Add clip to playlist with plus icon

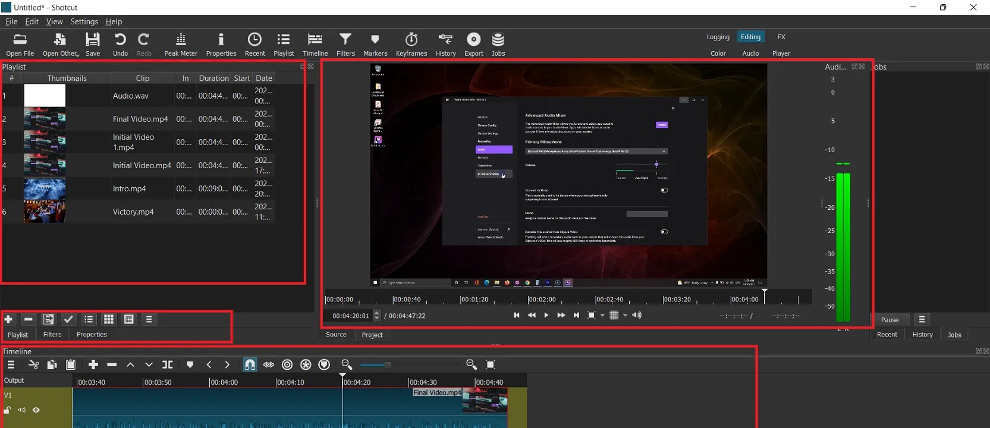(8, 319)
